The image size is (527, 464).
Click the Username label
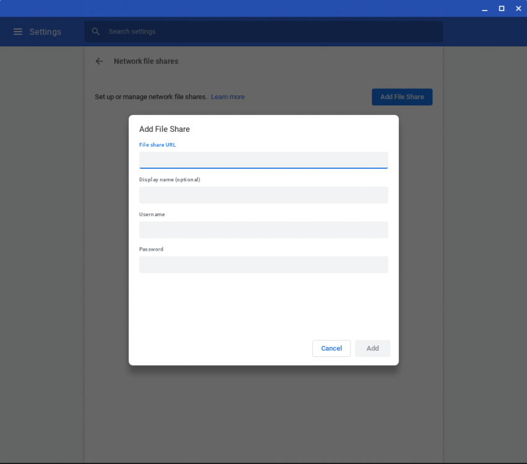(x=152, y=214)
